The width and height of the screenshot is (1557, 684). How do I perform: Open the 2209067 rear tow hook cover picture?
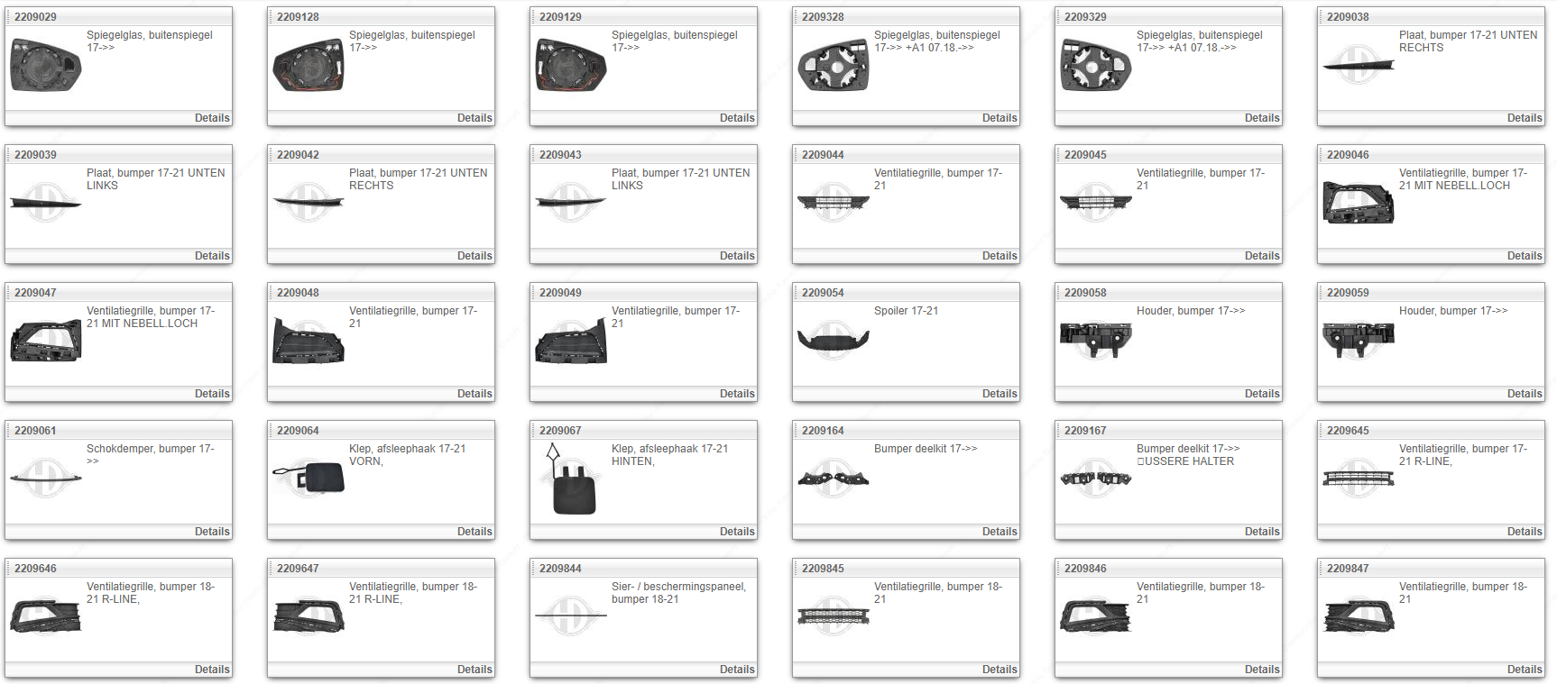570,481
